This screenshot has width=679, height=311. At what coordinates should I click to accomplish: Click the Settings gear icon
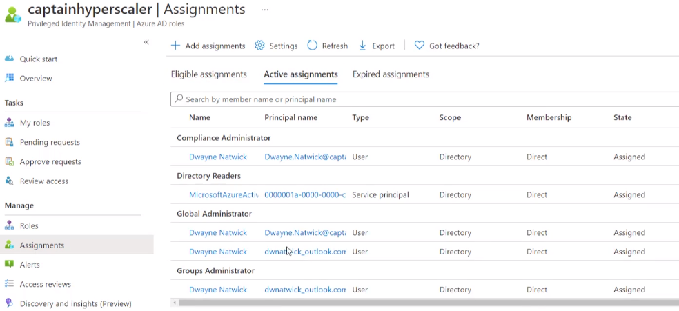[259, 46]
